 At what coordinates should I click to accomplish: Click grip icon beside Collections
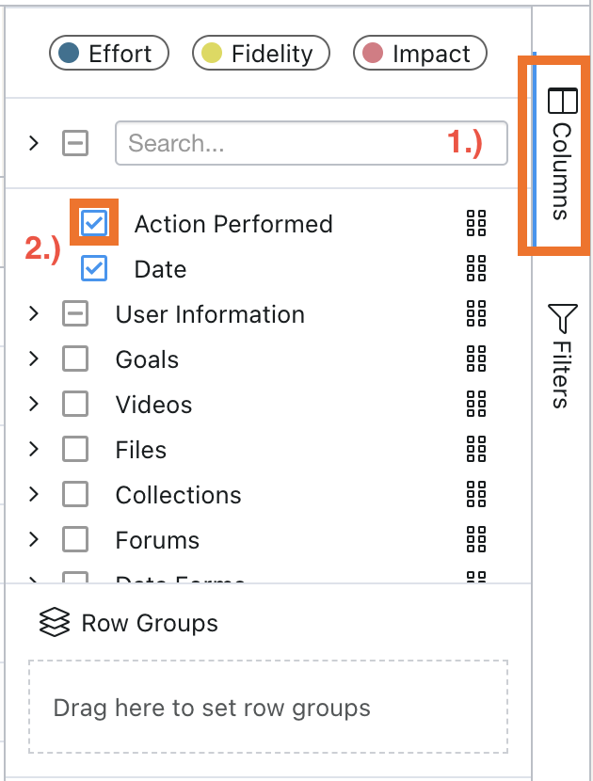pyautogui.click(x=476, y=495)
